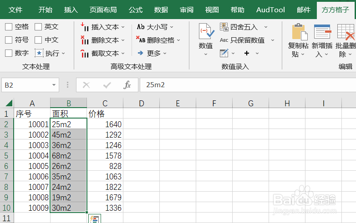Expand the 删除文本 dropdown arrow
Image resolution: width=356 pixels, height=223 pixels.
click(123, 40)
